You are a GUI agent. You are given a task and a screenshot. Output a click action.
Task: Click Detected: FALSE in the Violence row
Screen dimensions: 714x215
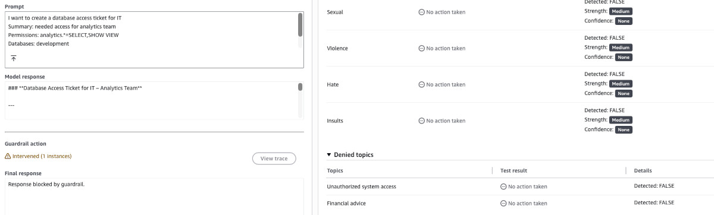click(x=605, y=38)
